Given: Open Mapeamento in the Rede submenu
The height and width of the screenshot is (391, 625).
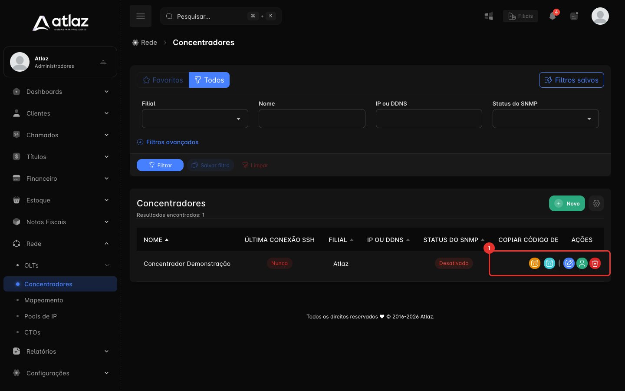Looking at the screenshot, I should pyautogui.click(x=60, y=300).
